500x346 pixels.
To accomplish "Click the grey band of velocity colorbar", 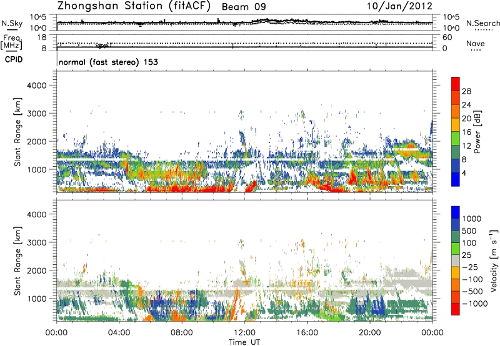I will pyautogui.click(x=456, y=260).
